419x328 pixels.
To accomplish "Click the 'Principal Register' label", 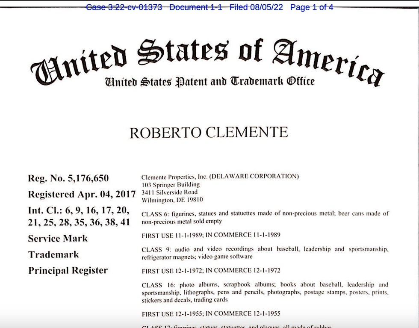I will [68, 271].
